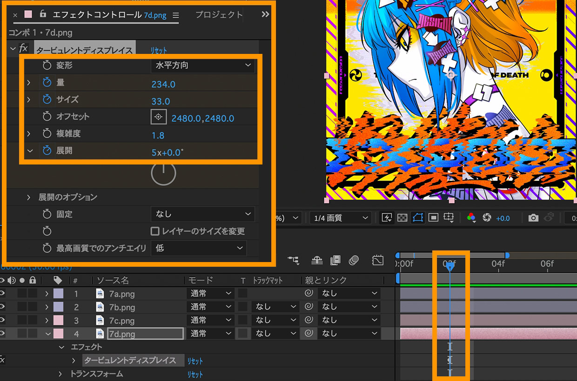Toggle the サイズ property stopwatch
The image size is (577, 381).
pos(47,99)
